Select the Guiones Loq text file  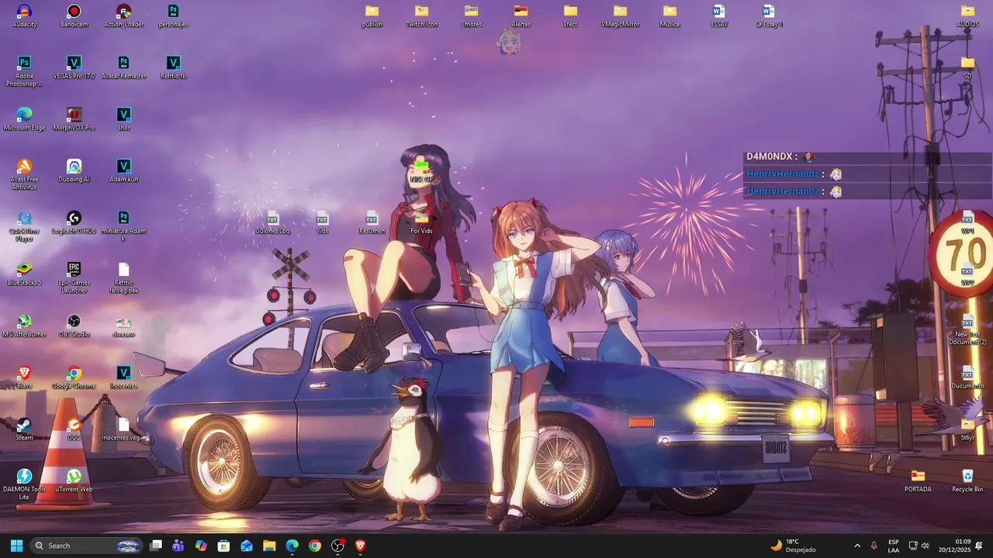click(x=272, y=223)
